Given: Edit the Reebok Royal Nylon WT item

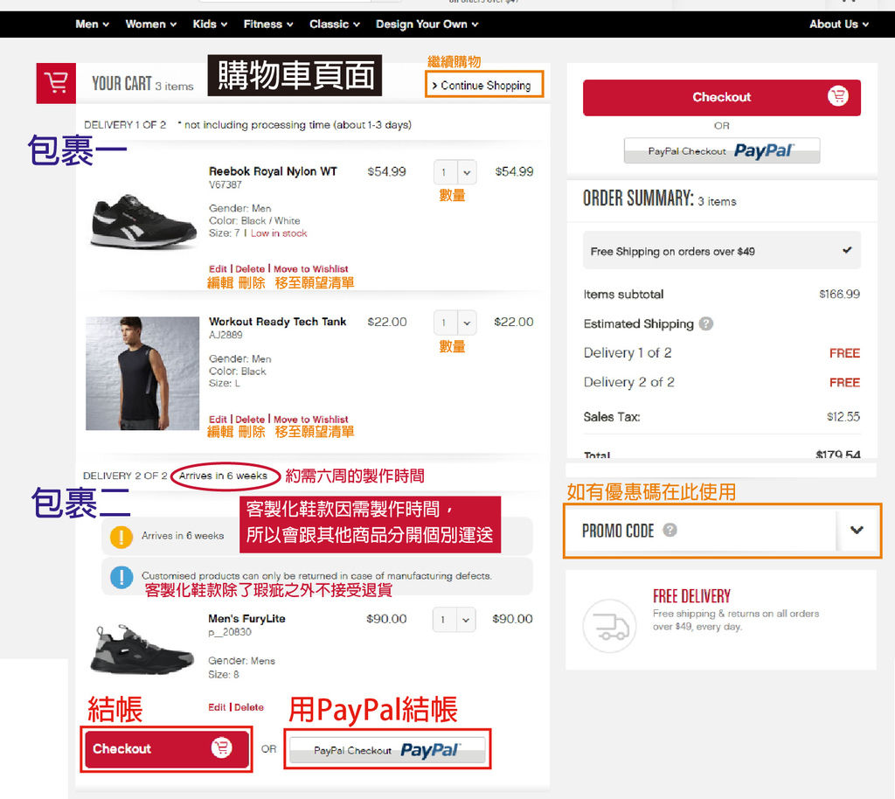Looking at the screenshot, I should click(x=218, y=268).
